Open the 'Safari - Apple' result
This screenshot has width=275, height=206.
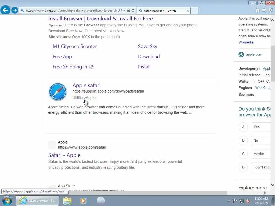coord(64,155)
